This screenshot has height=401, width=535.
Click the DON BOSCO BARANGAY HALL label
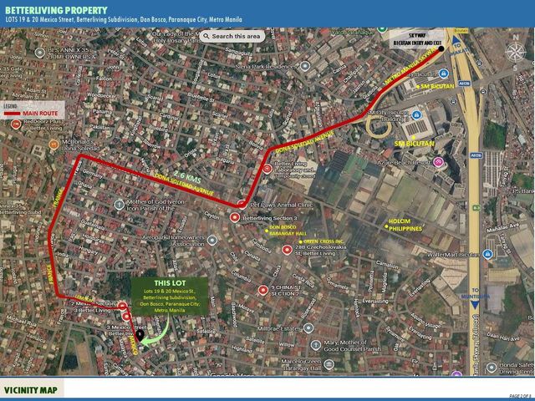288,231
